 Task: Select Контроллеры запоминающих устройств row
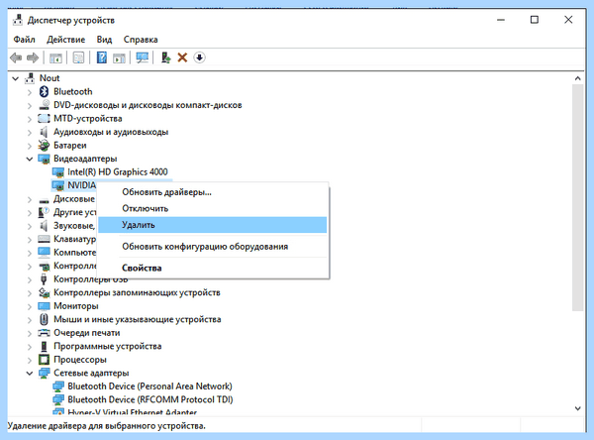pyautogui.click(x=137, y=292)
